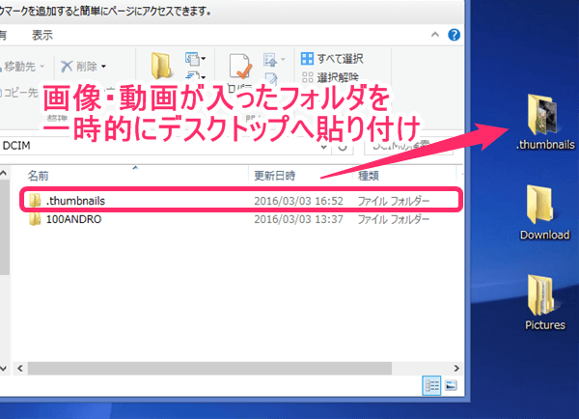Click the horizontal scrollbar thumb
Screen dimensions: 579x419
pos(209,369)
